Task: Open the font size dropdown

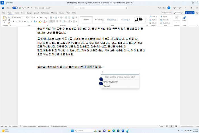Action: click(x=32, y=18)
